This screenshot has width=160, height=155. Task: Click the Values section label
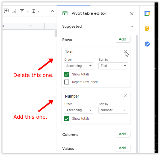[x=68, y=148]
